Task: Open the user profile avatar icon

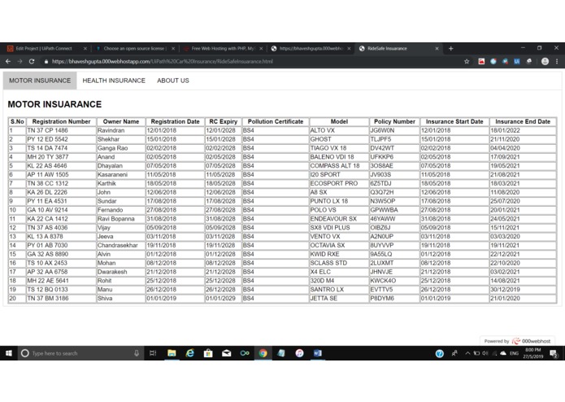Action: click(545, 62)
